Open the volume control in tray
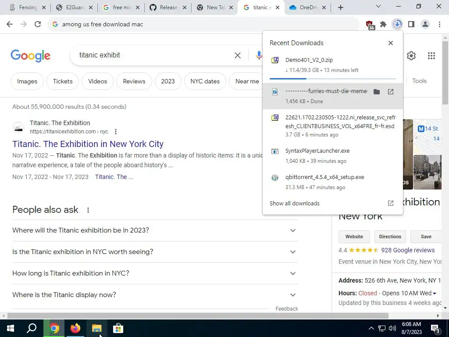Image resolution: width=449 pixels, height=337 pixels. [x=392, y=328]
